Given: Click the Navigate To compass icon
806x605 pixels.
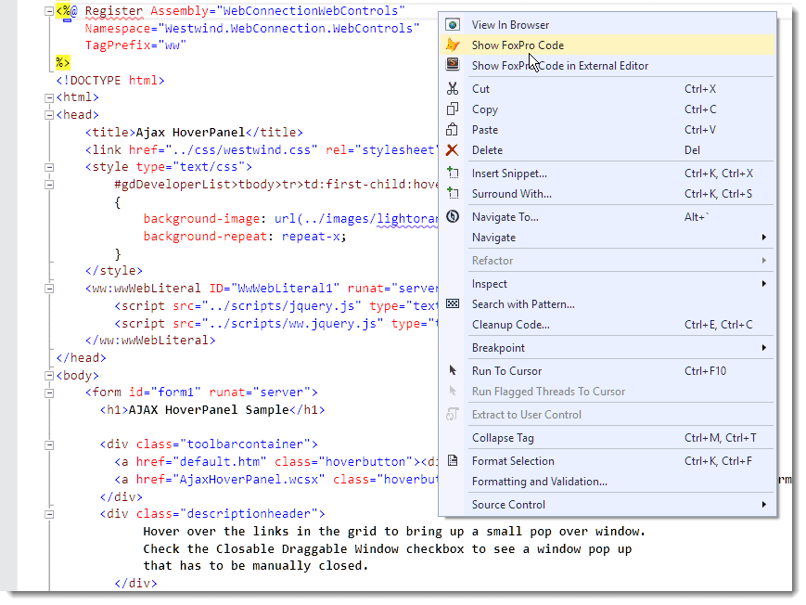Looking at the screenshot, I should (x=453, y=217).
